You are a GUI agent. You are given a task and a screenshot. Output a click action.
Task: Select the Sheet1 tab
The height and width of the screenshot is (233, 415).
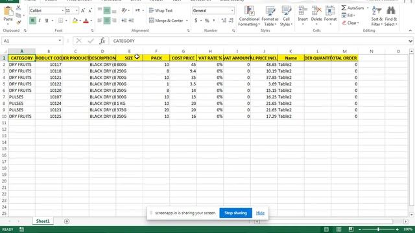click(x=43, y=221)
